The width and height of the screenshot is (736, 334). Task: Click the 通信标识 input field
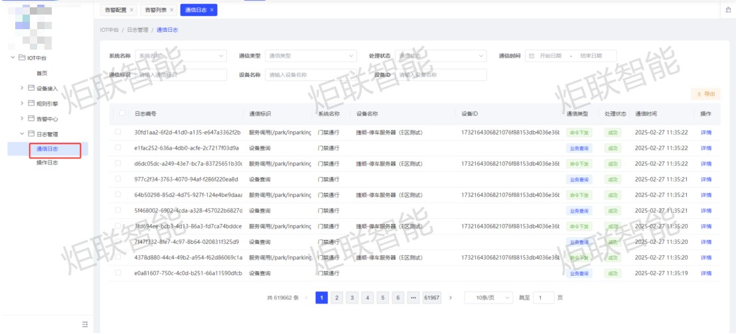coord(181,75)
